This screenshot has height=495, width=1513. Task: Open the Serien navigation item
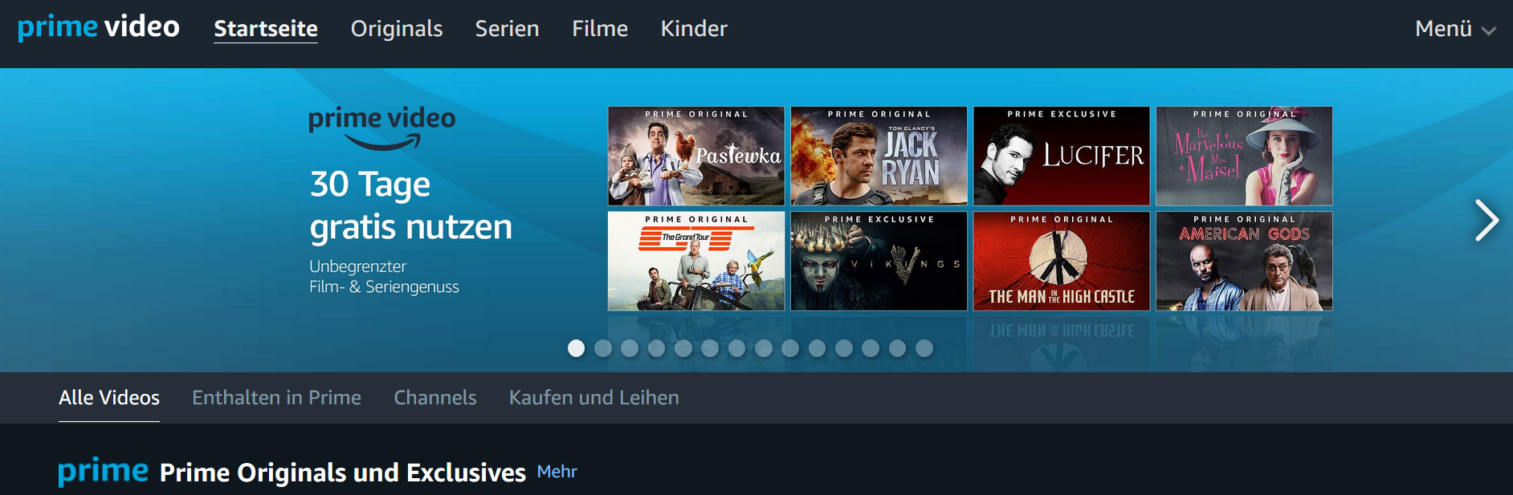(507, 29)
